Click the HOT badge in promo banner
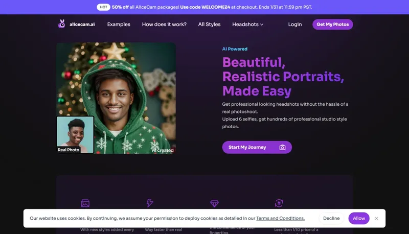 103,7
